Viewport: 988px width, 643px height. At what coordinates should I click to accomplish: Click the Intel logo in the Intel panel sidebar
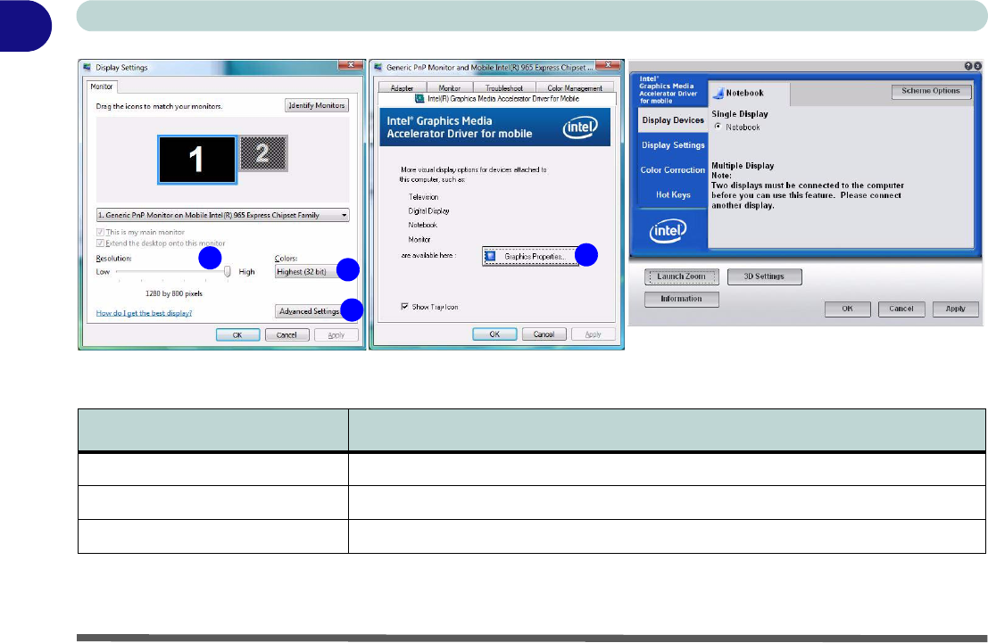(668, 231)
